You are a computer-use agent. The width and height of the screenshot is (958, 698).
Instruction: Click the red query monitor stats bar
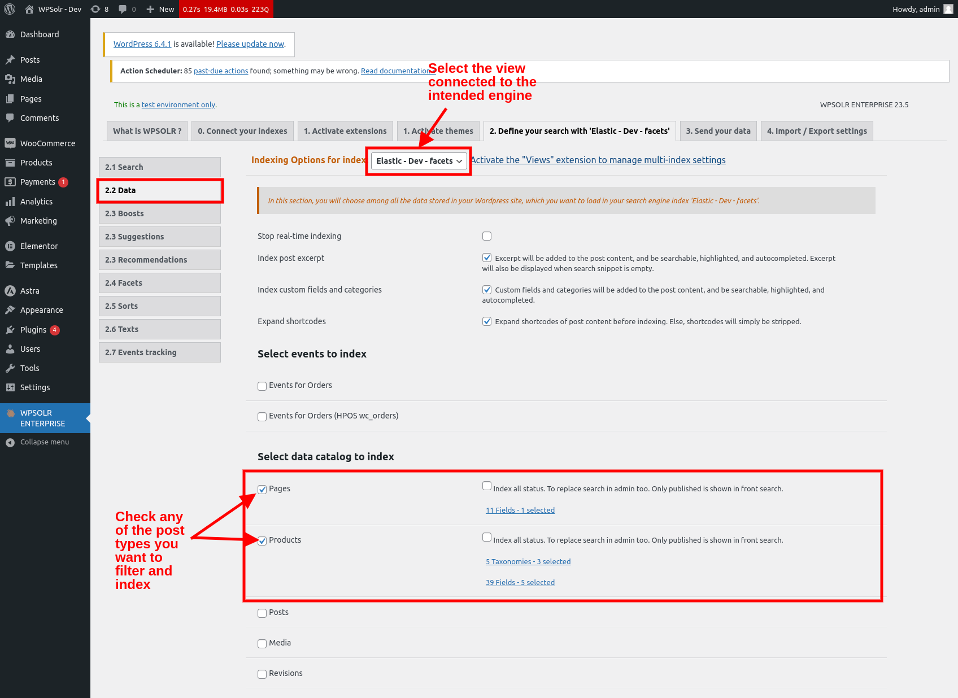[226, 9]
